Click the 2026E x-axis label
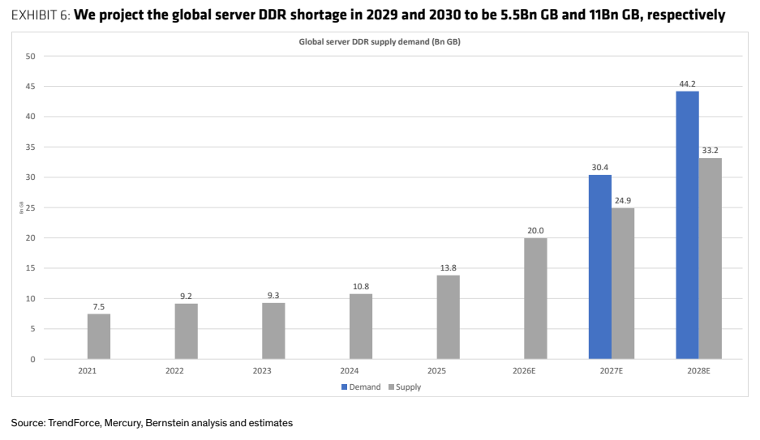 pos(524,371)
